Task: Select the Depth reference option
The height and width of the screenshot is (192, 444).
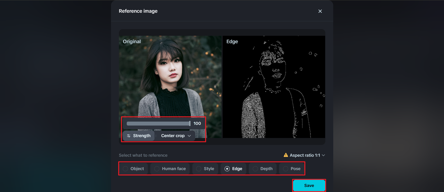Action: [263, 169]
